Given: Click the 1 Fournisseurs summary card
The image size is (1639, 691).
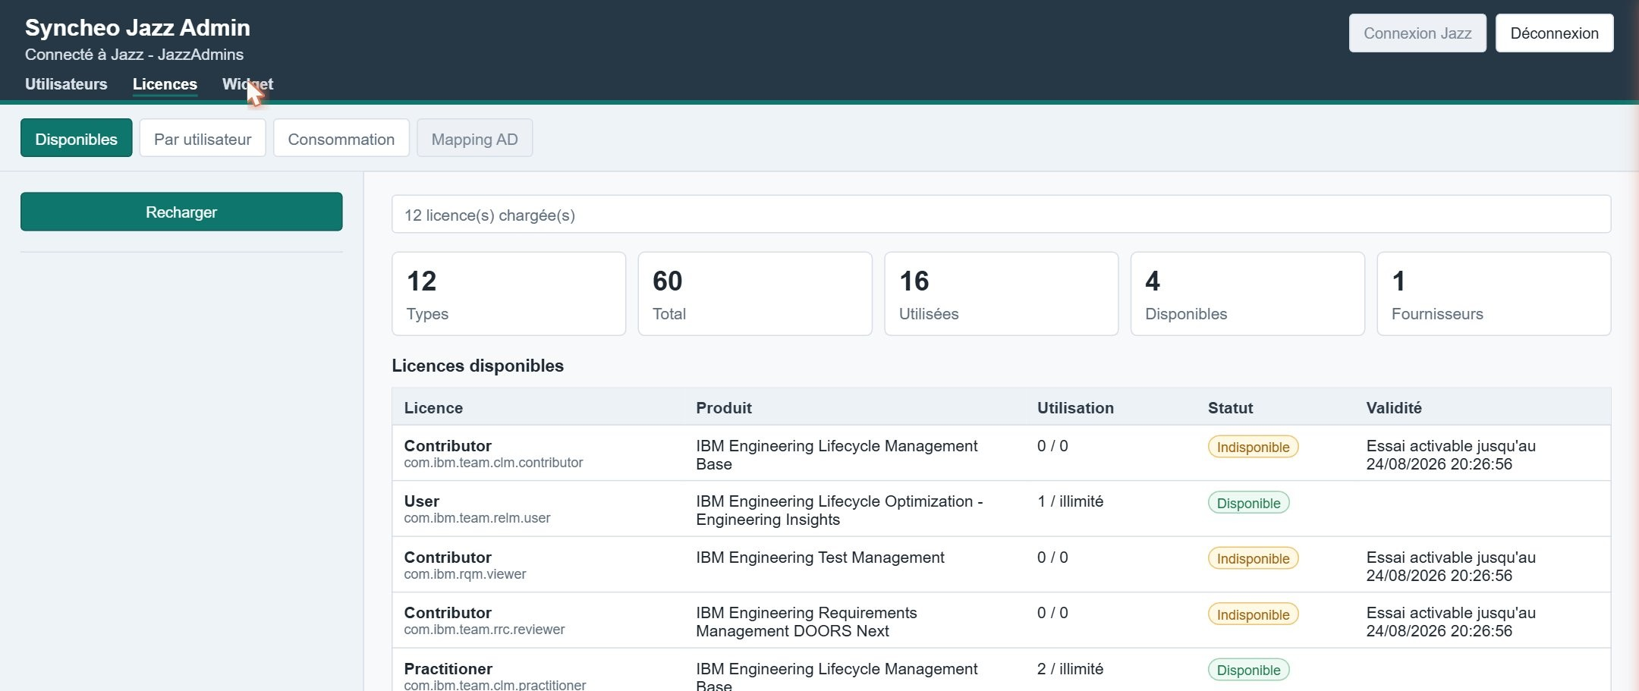Looking at the screenshot, I should (x=1494, y=294).
